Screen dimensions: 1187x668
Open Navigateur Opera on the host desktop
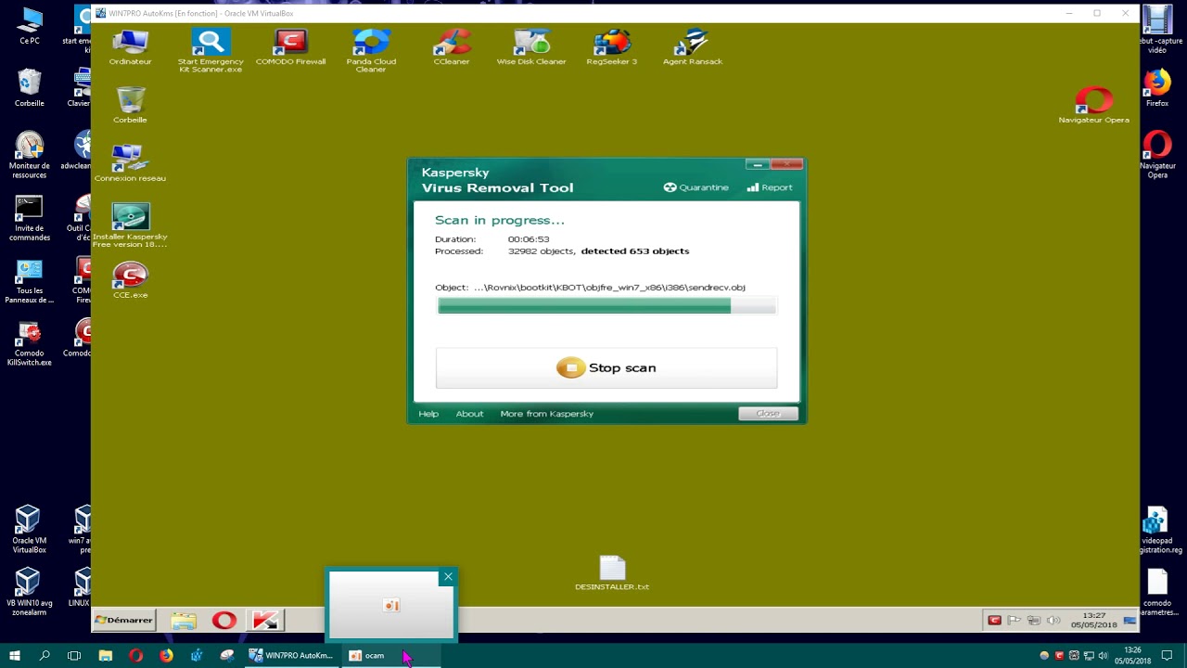tap(1157, 156)
